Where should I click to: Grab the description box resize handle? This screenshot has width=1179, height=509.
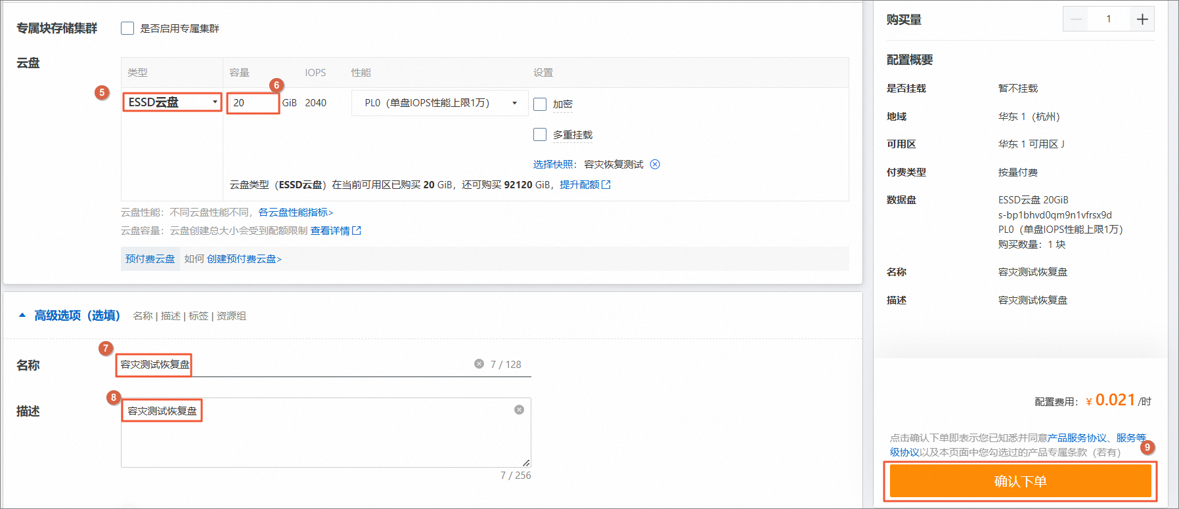(526, 462)
